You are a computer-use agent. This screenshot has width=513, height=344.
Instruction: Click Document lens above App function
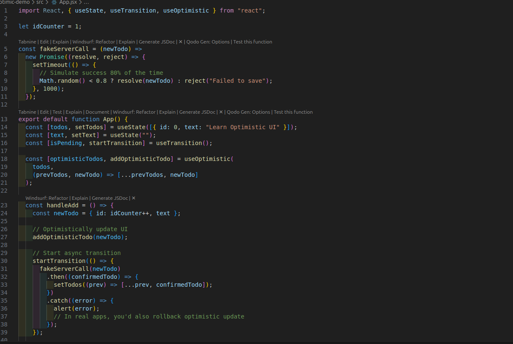(97, 112)
